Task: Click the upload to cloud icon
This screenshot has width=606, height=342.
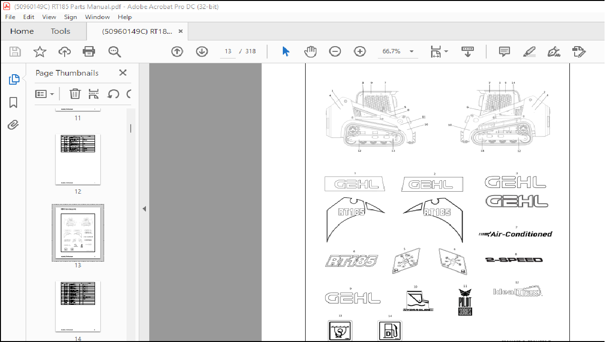Action: point(64,51)
